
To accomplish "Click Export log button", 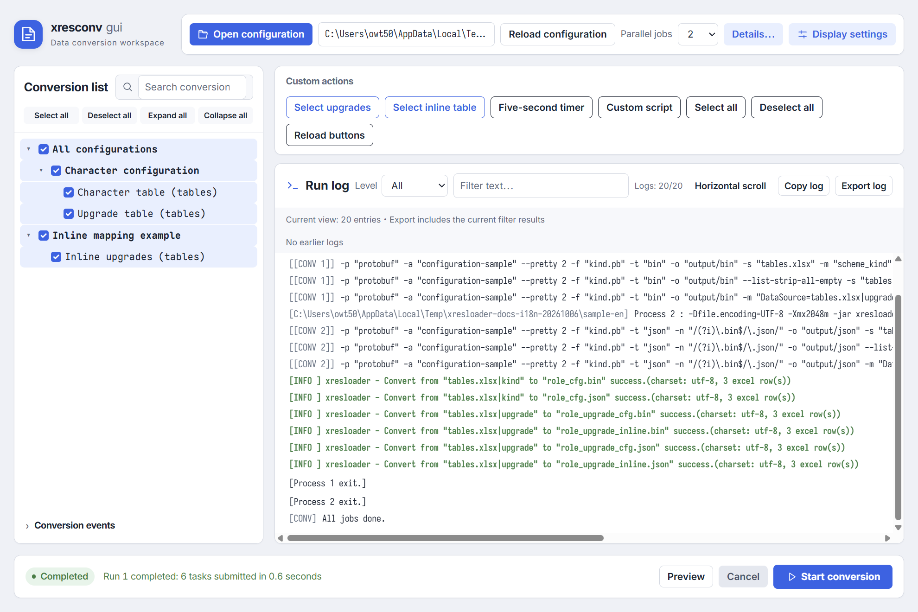I will click(x=863, y=186).
